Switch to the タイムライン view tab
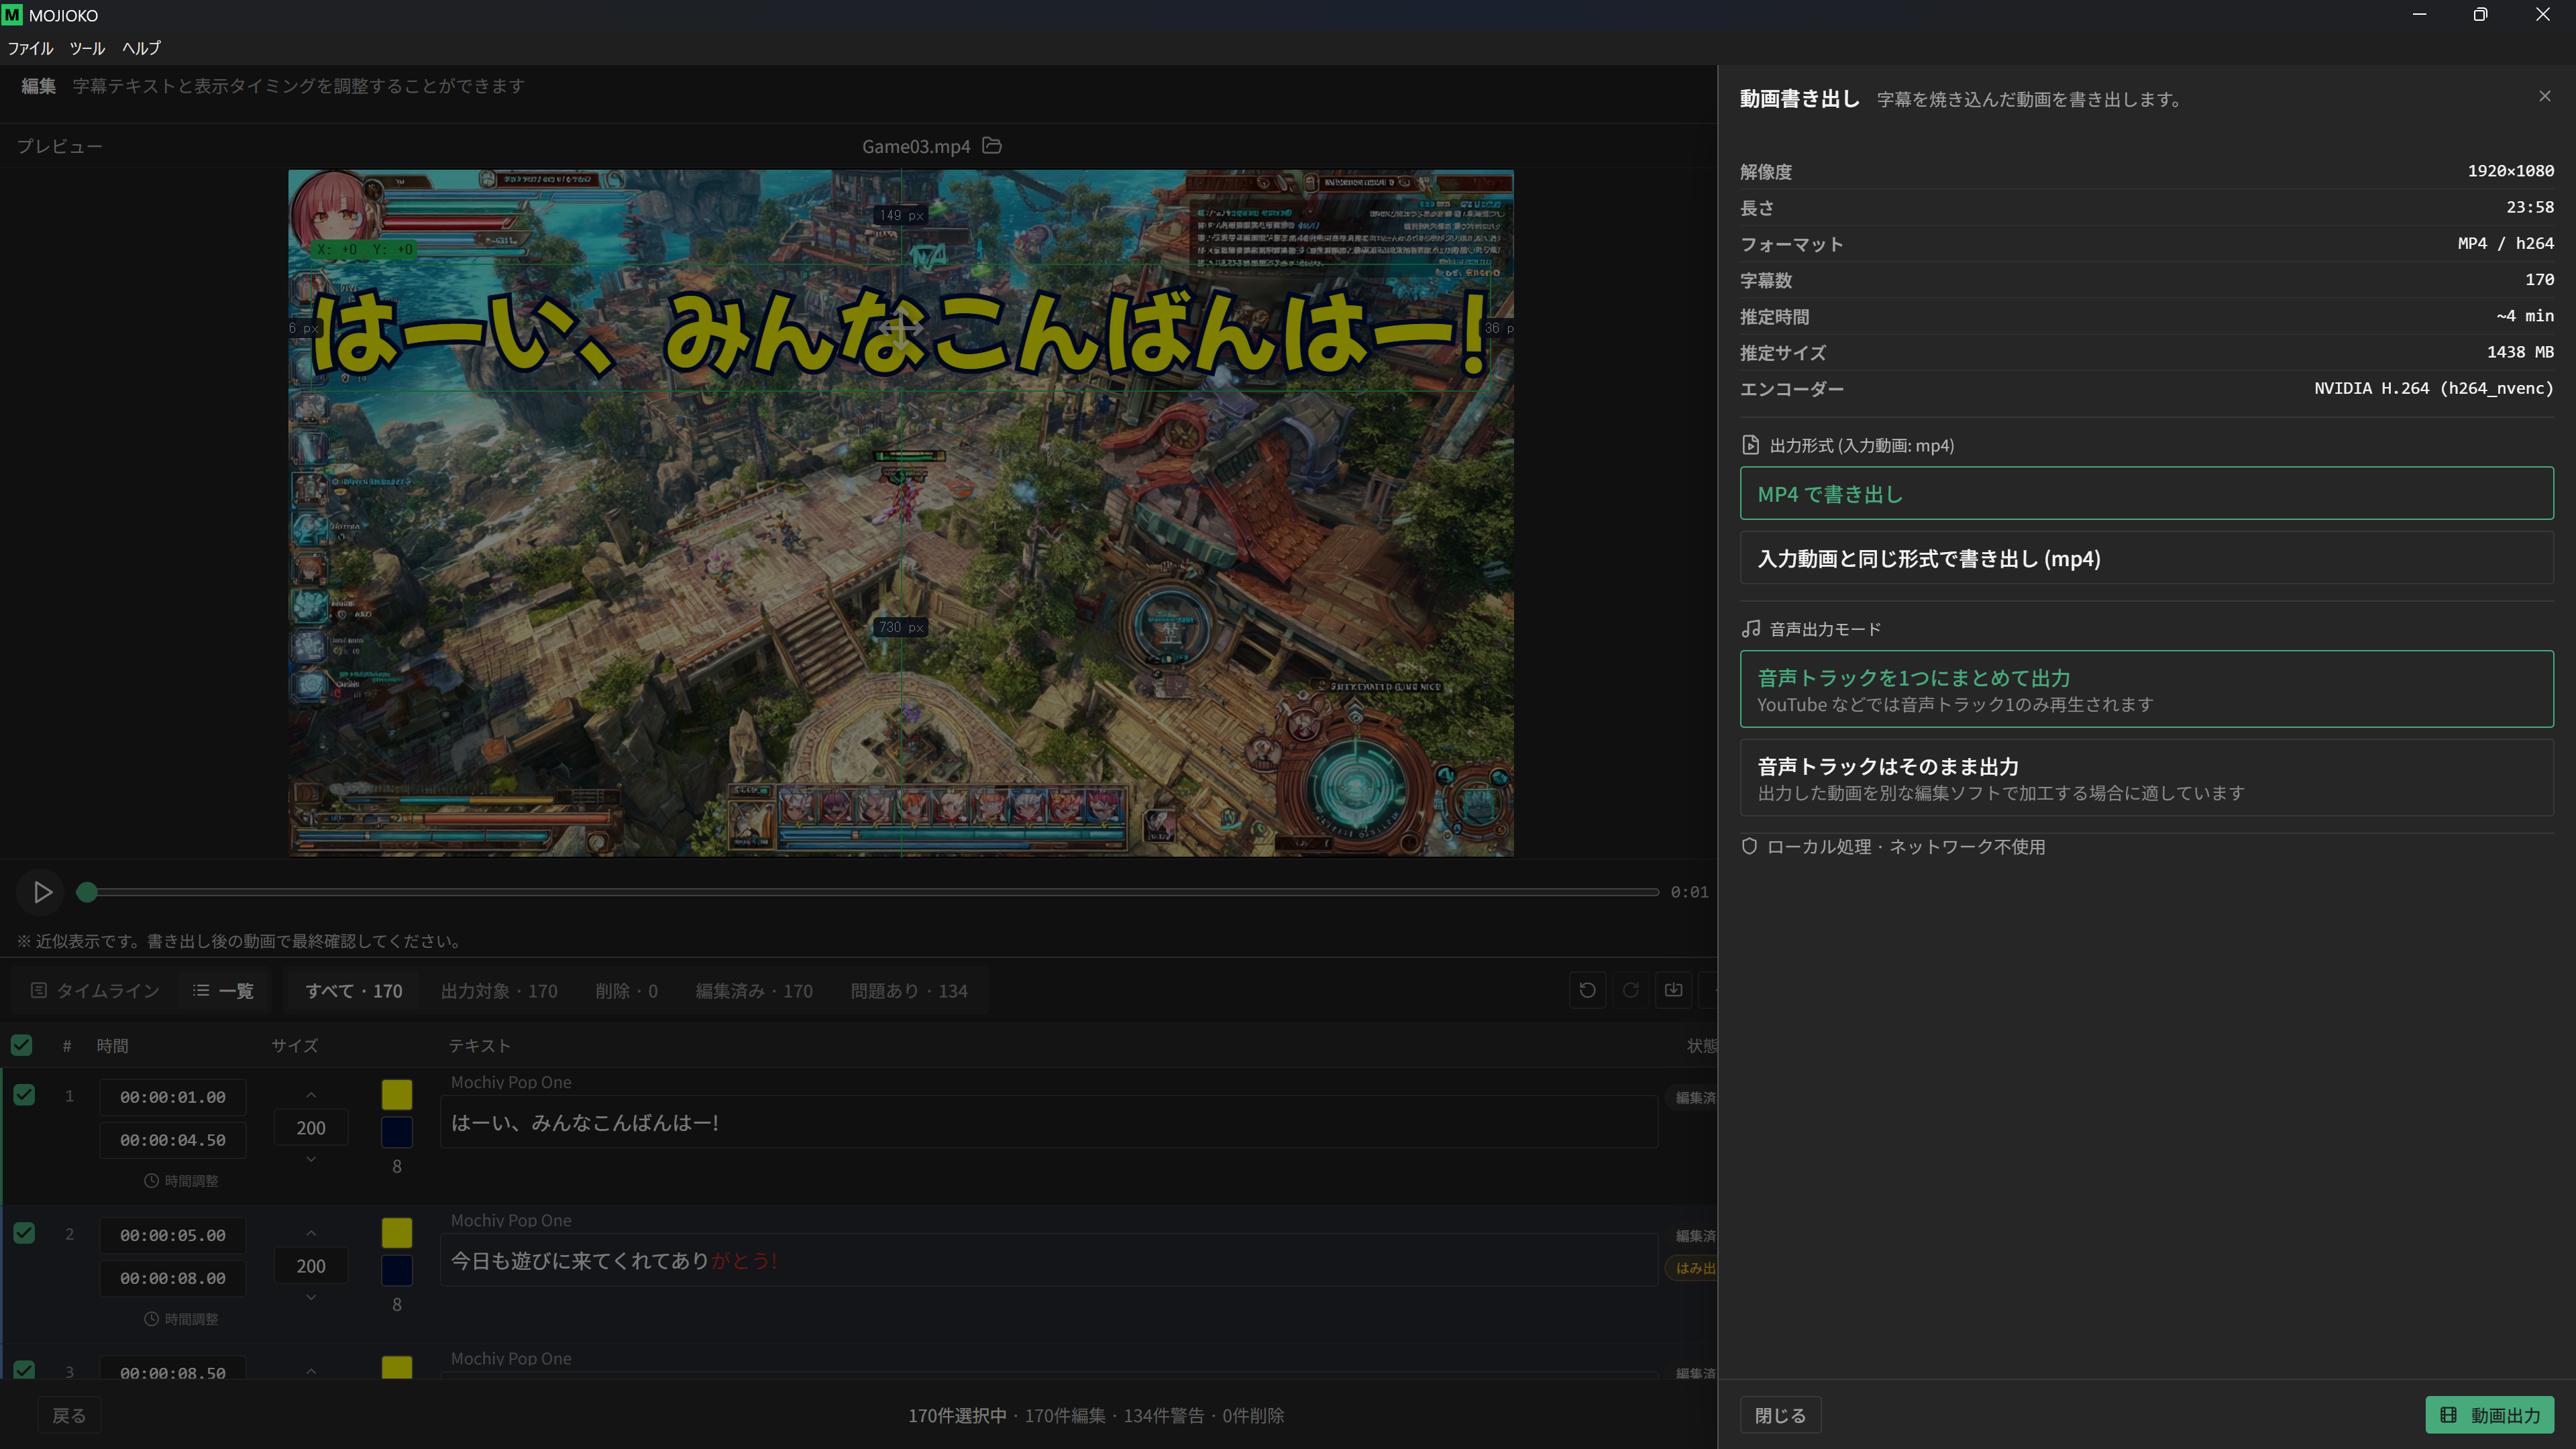The width and height of the screenshot is (2576, 1449). click(96, 990)
